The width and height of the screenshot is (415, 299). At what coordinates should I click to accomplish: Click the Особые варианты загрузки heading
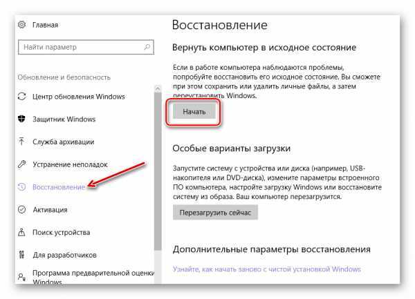[x=231, y=148]
